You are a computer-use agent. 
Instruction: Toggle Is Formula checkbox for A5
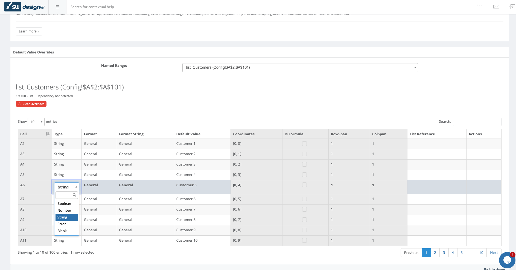pyautogui.click(x=304, y=175)
